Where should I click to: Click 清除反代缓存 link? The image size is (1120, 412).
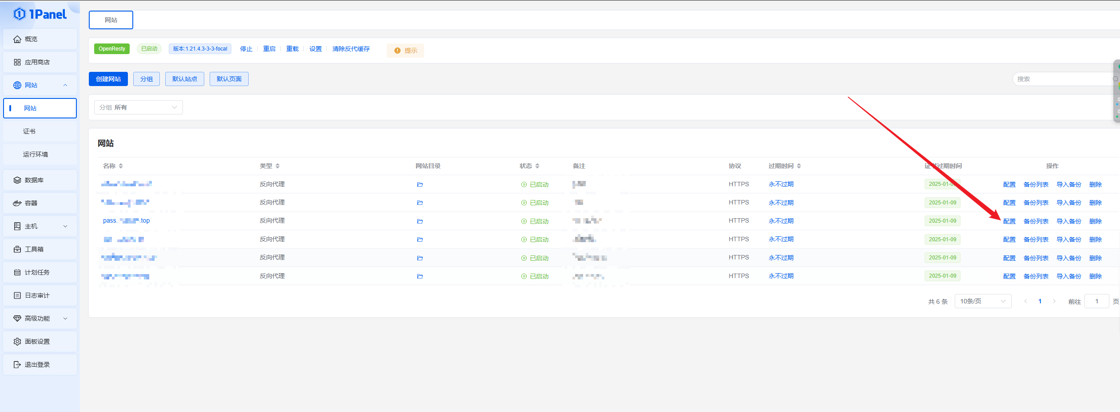pos(351,49)
